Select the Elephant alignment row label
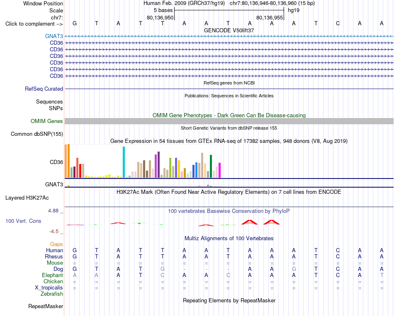The height and width of the screenshot is (316, 394). [53, 275]
